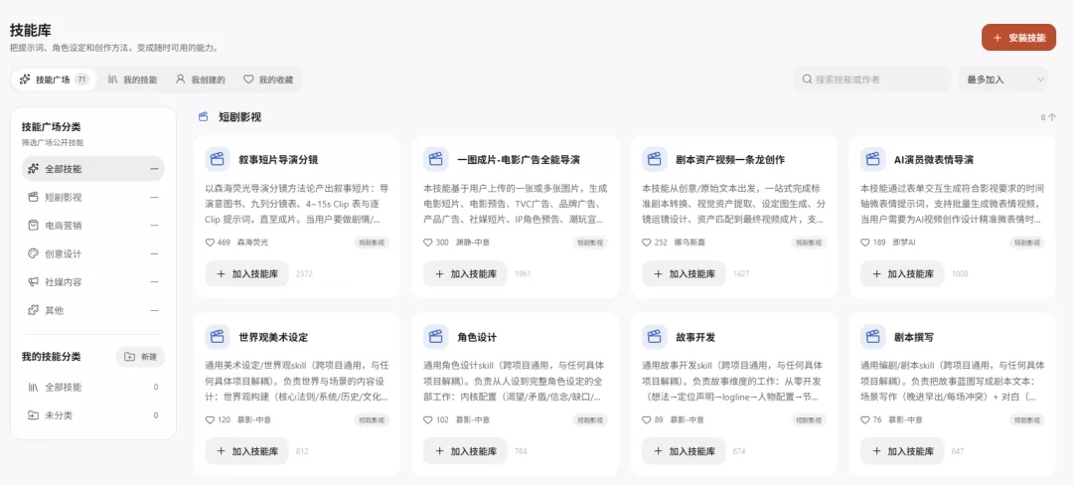Click the 安装技能 button
1073x485 pixels.
click(x=1018, y=38)
